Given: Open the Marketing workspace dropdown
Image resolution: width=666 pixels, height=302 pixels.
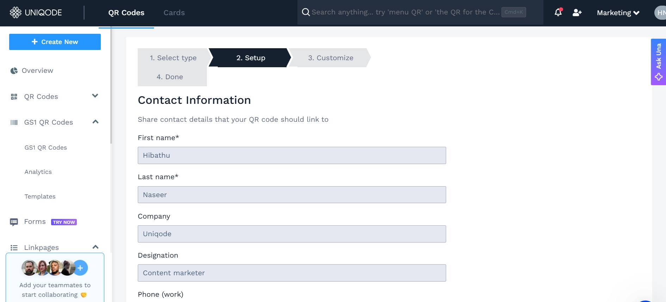Looking at the screenshot, I should [618, 13].
